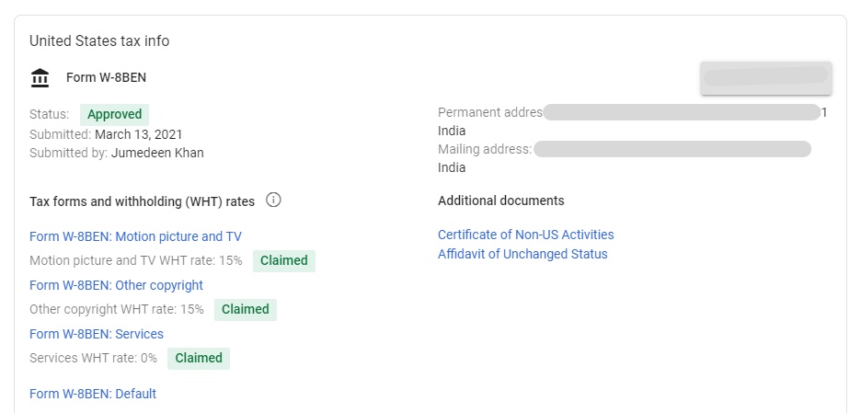Click the Approved status badge
Image resolution: width=861 pixels, height=413 pixels.
114,114
